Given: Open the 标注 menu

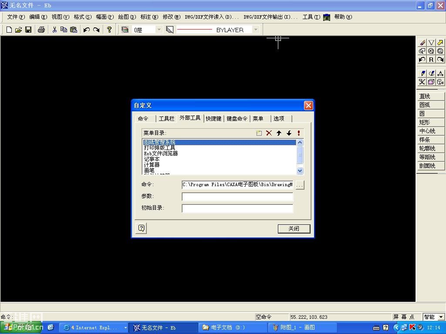Looking at the screenshot, I should pos(149,17).
